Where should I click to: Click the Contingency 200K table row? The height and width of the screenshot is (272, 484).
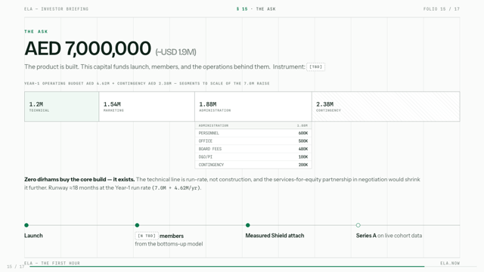pos(253,165)
